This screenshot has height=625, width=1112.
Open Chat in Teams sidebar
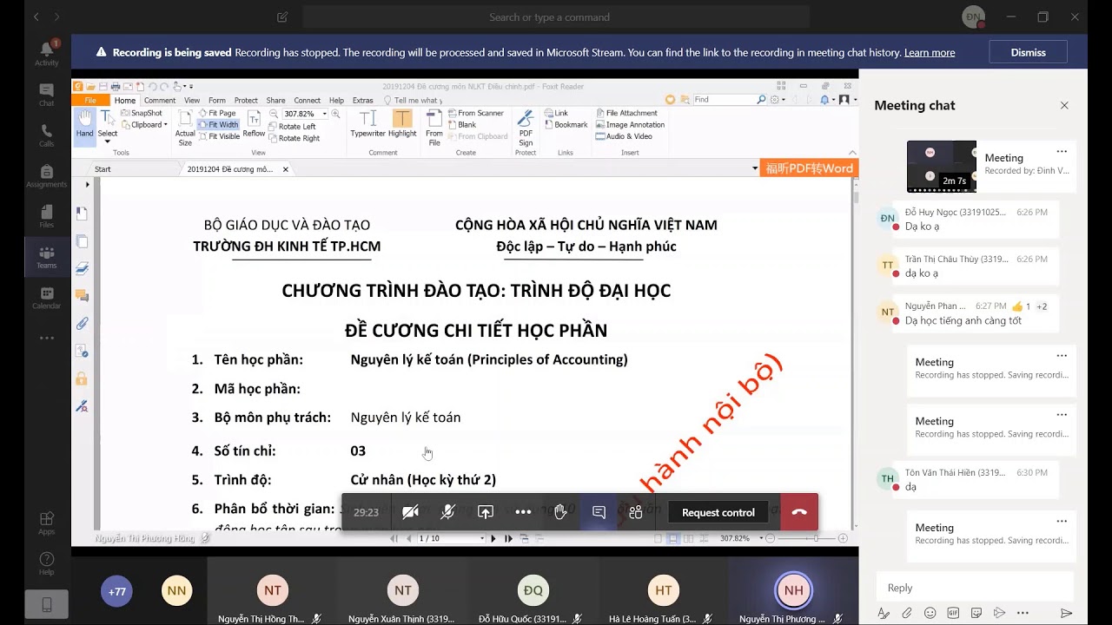pyautogui.click(x=47, y=95)
